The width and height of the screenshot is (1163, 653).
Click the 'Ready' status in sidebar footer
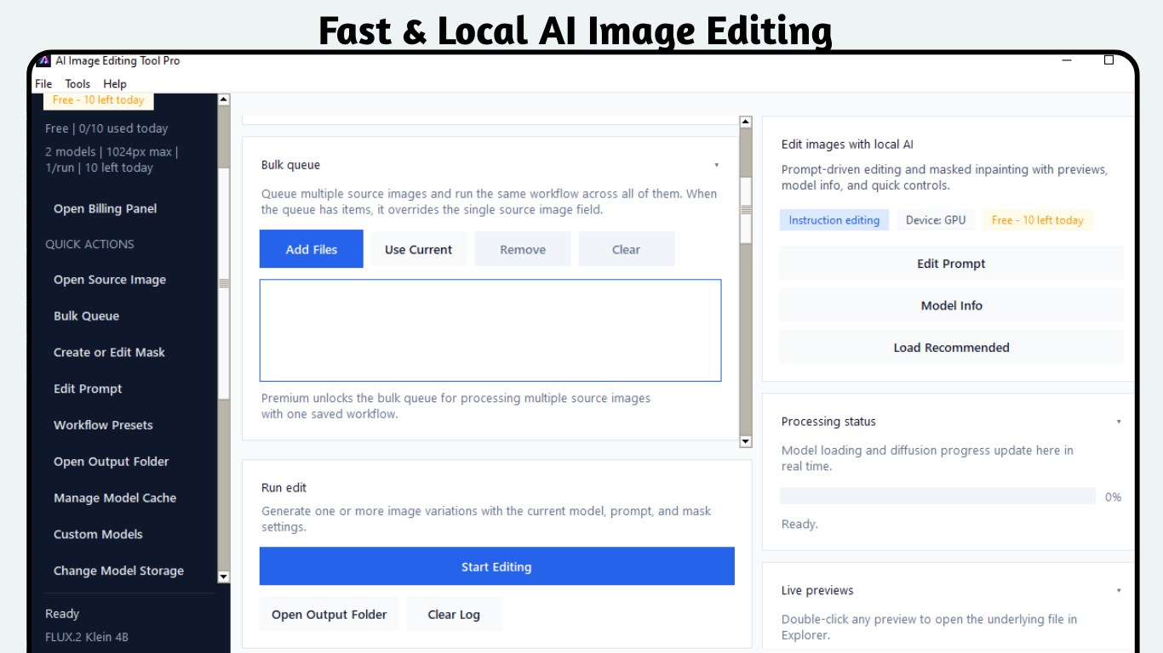[62, 614]
